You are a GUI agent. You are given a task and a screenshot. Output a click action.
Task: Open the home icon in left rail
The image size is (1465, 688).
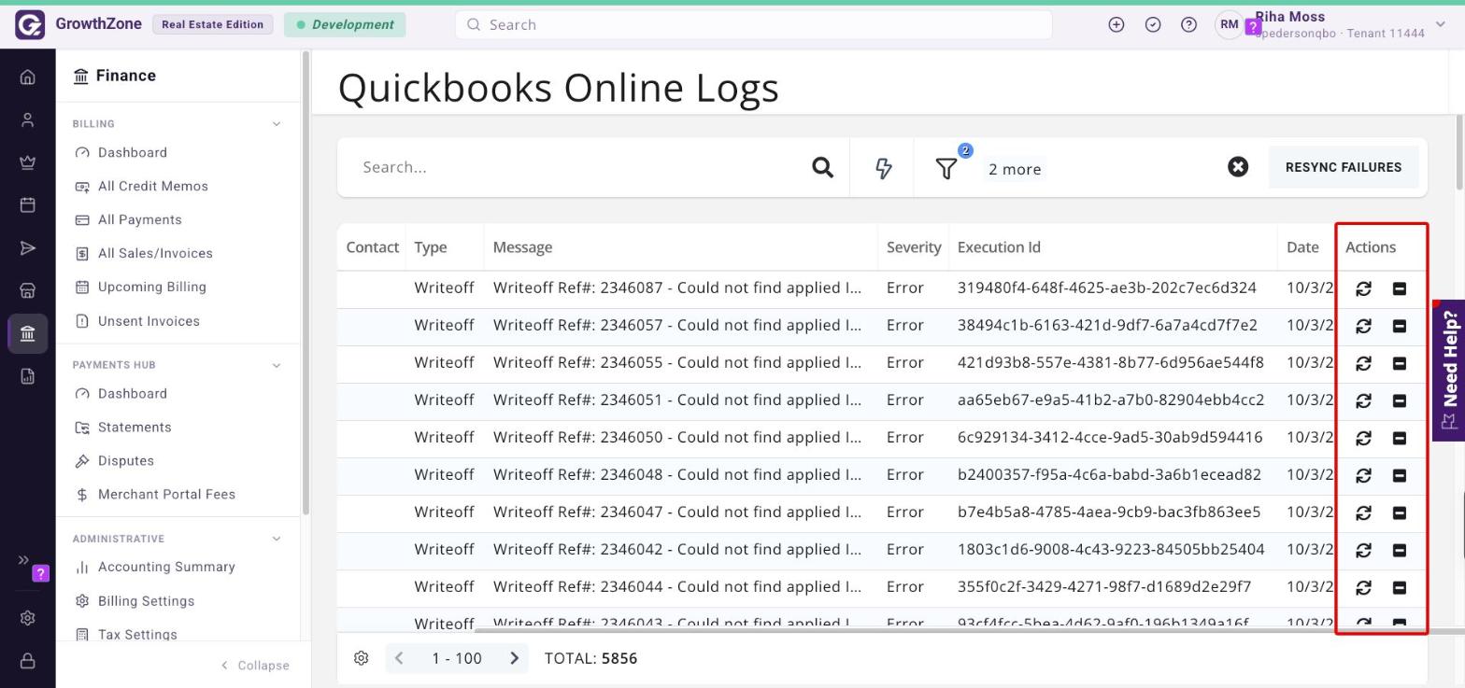click(27, 77)
